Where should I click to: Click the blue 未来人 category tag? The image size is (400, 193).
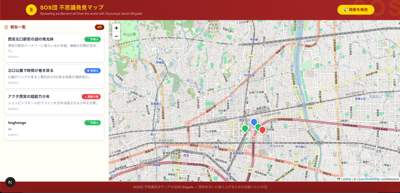pyautogui.click(x=93, y=70)
